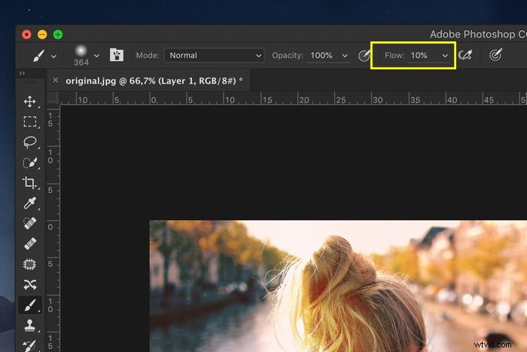This screenshot has width=527, height=352.
Task: Enable airbrush-style build-up effects
Action: [465, 55]
